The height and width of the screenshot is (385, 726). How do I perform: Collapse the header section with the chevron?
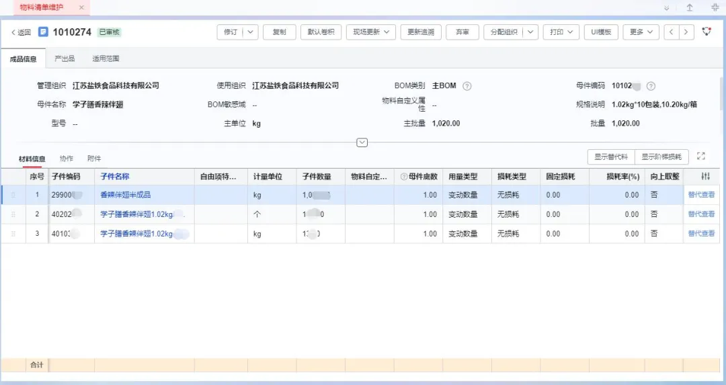(362, 142)
